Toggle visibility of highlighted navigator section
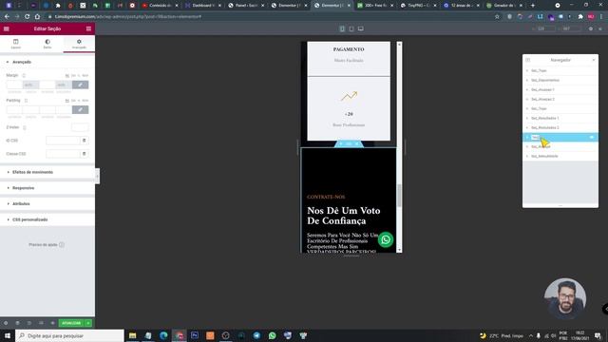 [592, 137]
